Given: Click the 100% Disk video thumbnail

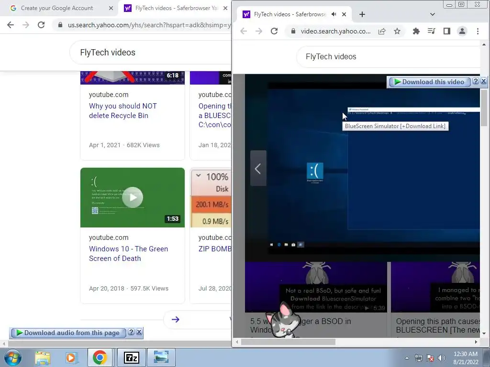Looking at the screenshot, I should [211, 197].
